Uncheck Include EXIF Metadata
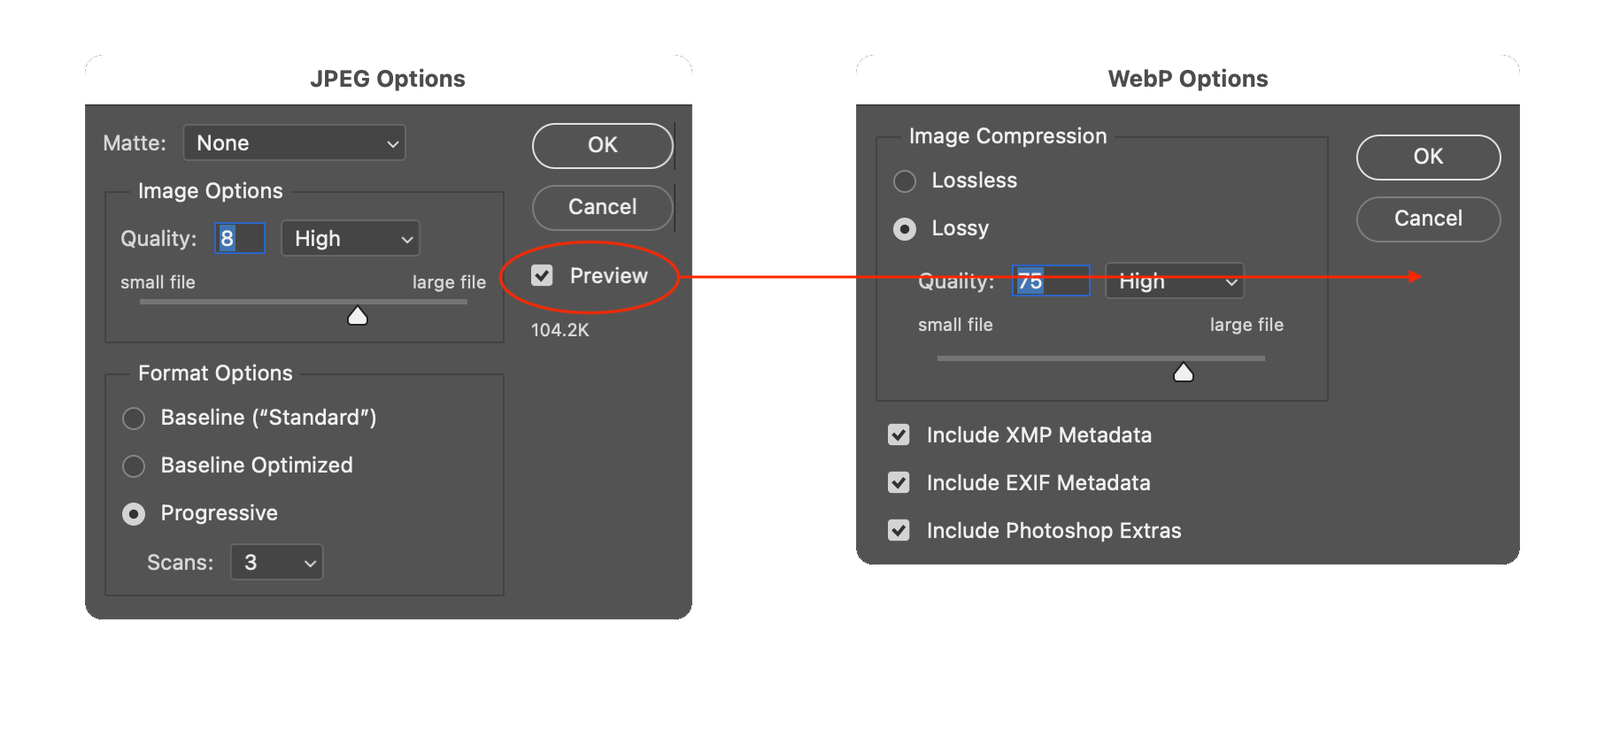 (x=899, y=482)
